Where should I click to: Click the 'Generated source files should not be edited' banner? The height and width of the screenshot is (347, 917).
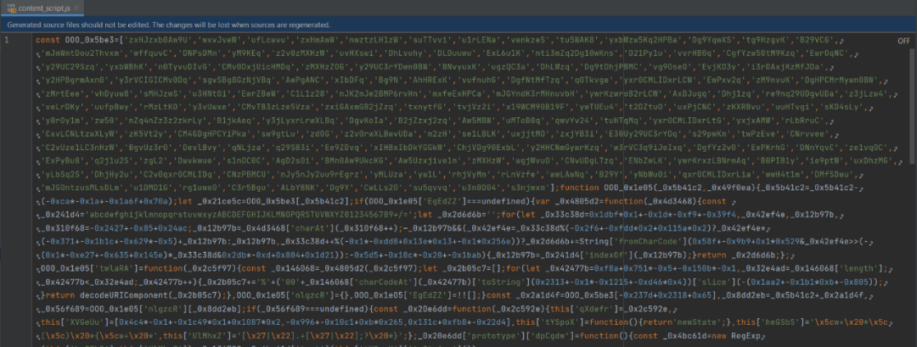tap(458, 25)
